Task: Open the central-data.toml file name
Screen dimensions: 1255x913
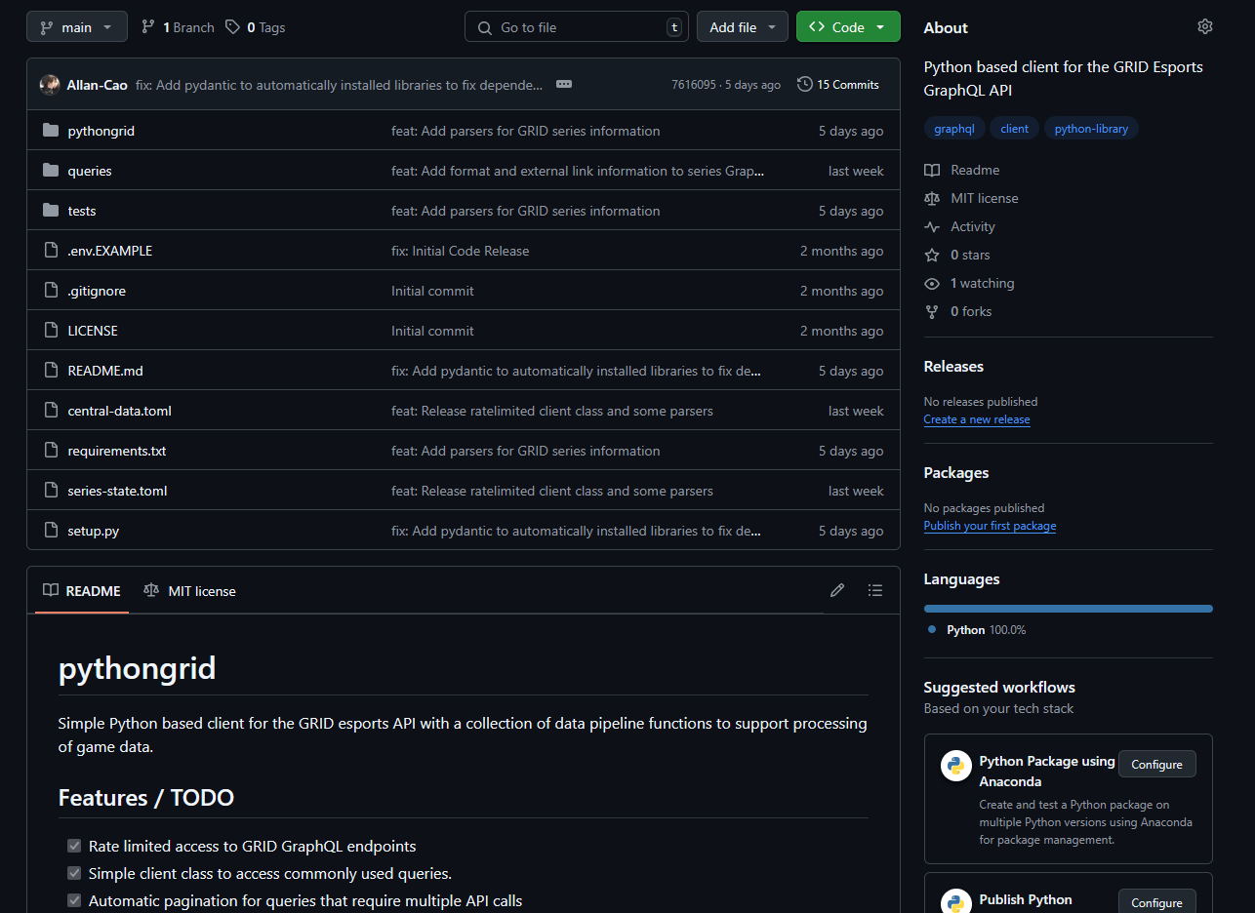Action: (x=120, y=411)
